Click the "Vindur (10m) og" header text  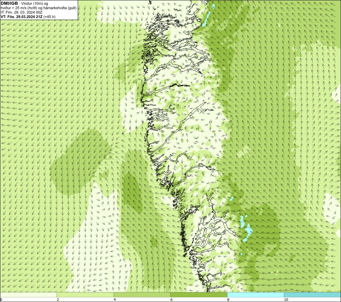pos(34,4)
